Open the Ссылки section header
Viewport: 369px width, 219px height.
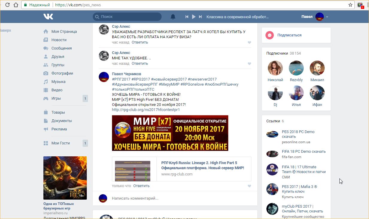coord(275,121)
